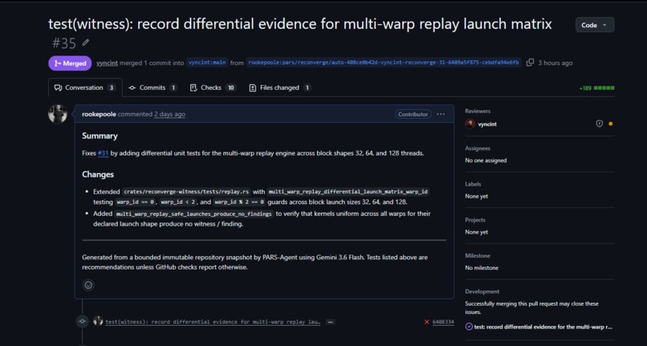Click the 'No one assigned' text
The width and height of the screenshot is (647, 346).
486,161
